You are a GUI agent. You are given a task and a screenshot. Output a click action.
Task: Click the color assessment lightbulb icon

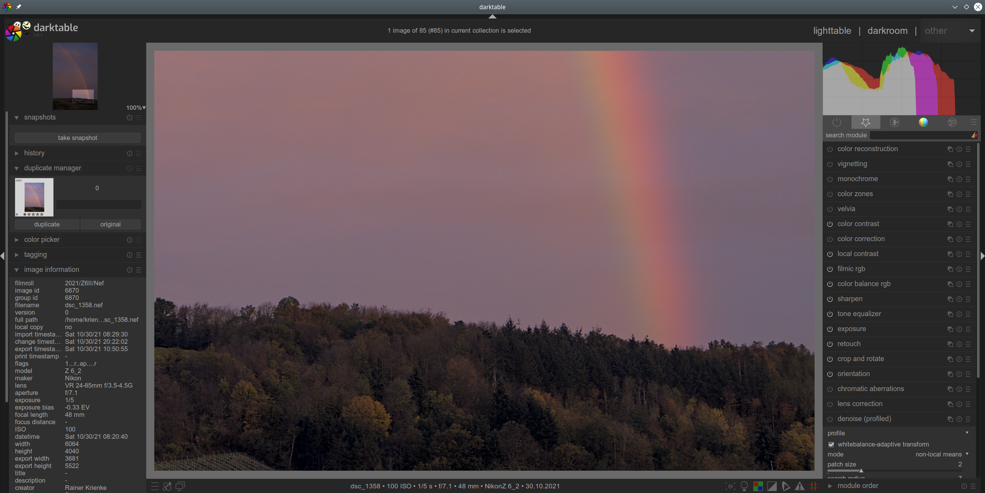pyautogui.click(x=744, y=486)
